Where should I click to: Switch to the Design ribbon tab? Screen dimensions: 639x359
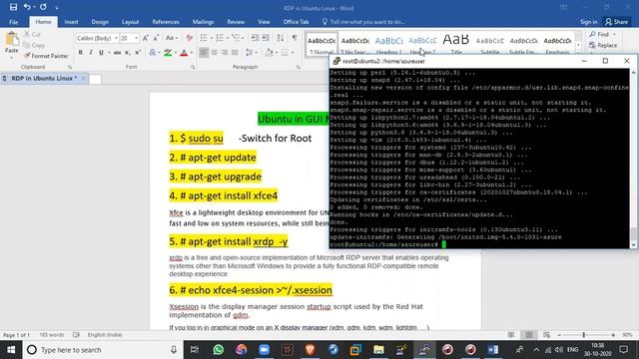click(100, 22)
